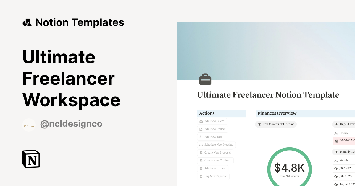The width and height of the screenshot is (355, 186).
Task: Click the contract page icon beside Create New Contract
Action: [201, 160]
